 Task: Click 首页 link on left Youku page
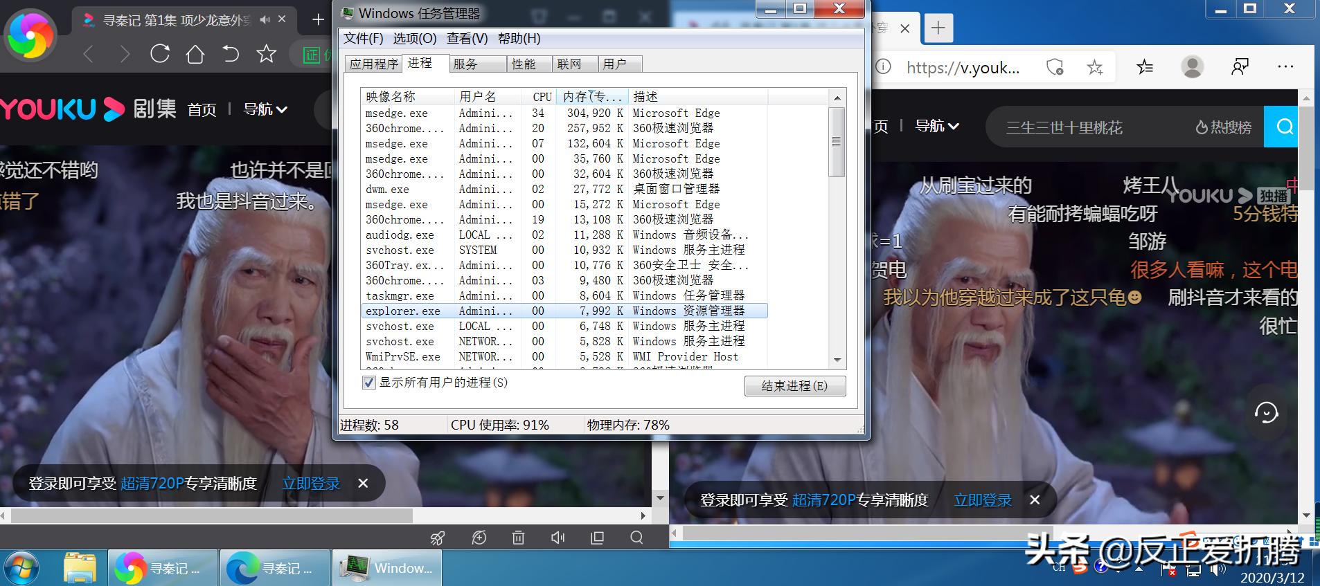click(202, 109)
